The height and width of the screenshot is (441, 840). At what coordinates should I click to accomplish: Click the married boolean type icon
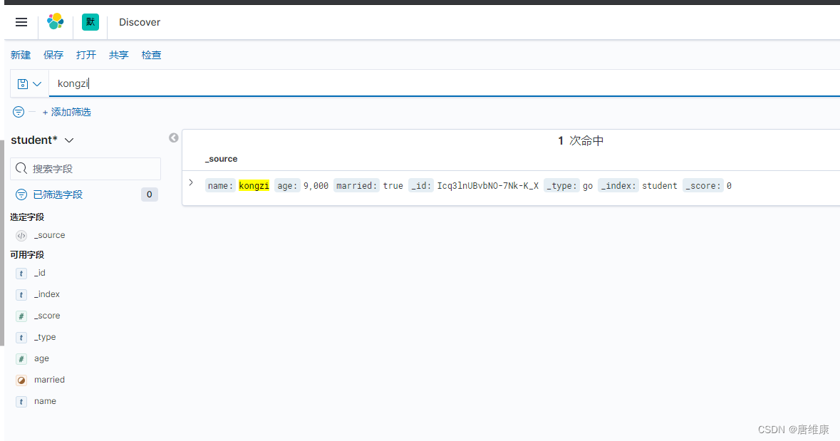point(21,380)
